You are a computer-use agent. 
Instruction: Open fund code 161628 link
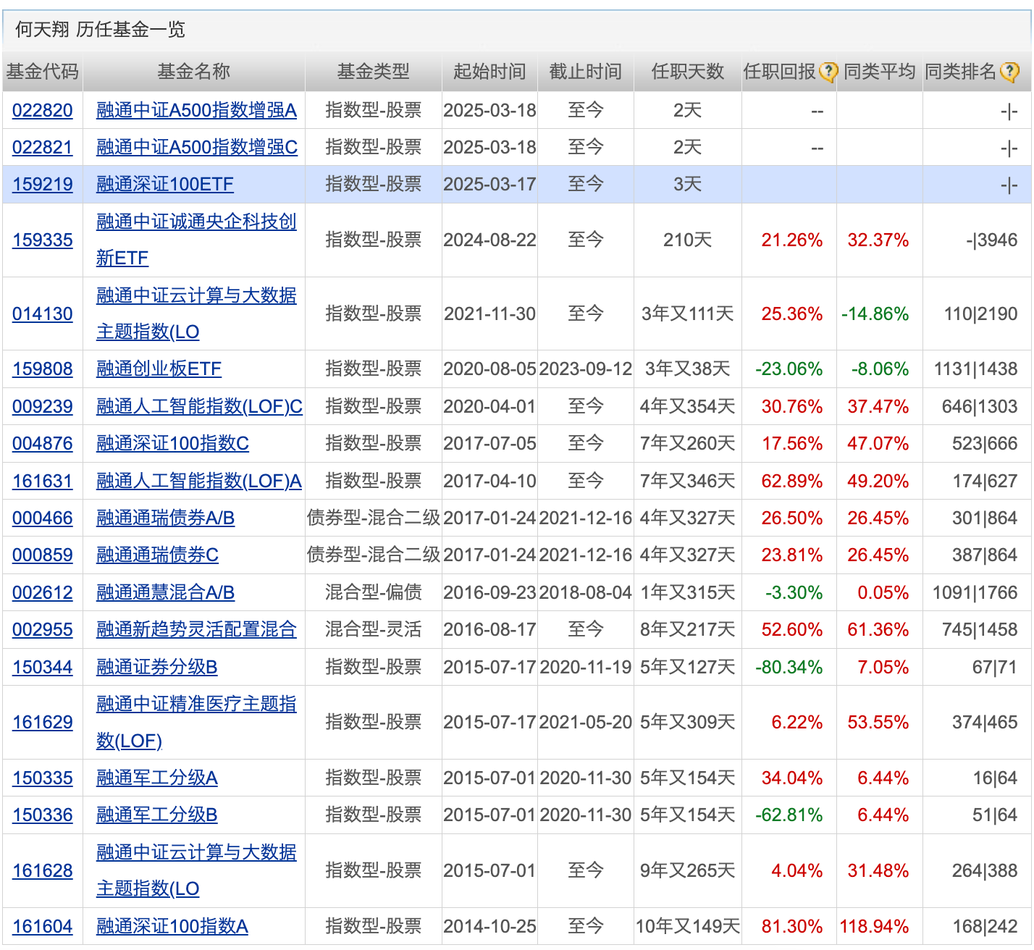[43, 870]
